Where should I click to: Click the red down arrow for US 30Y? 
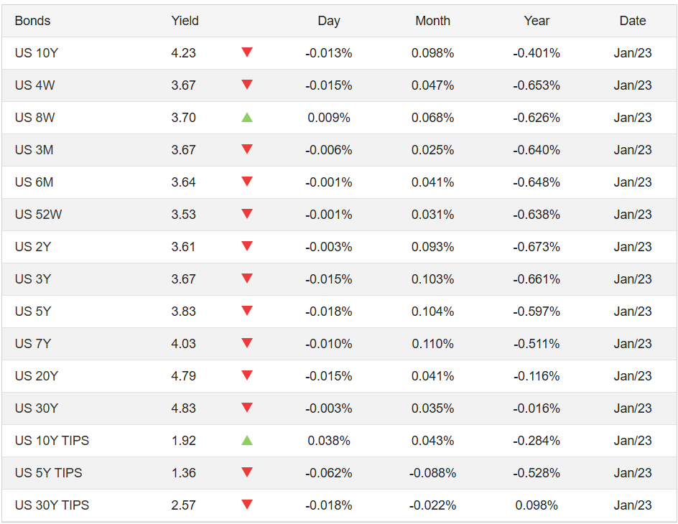pyautogui.click(x=247, y=408)
